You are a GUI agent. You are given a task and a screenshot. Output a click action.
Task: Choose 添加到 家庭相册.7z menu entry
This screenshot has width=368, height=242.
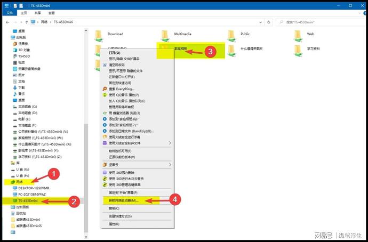point(137,125)
